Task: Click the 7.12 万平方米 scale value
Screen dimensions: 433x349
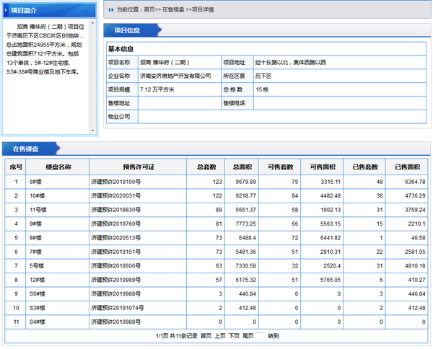Action: coord(157,89)
